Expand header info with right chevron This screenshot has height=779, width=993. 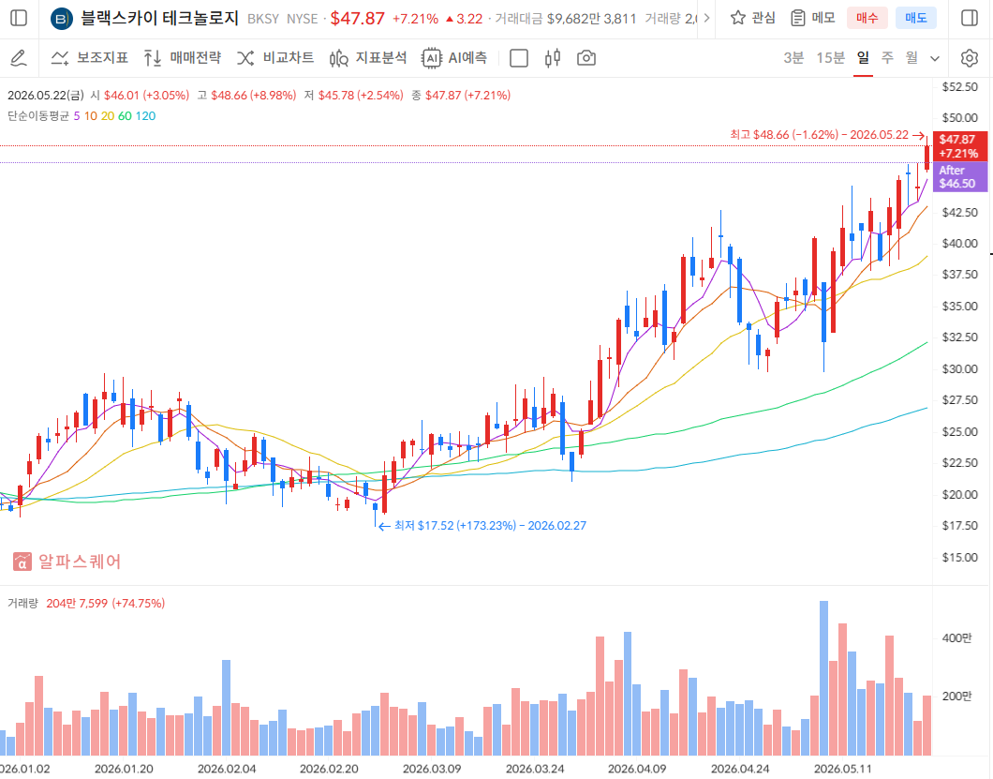pyautogui.click(x=706, y=18)
